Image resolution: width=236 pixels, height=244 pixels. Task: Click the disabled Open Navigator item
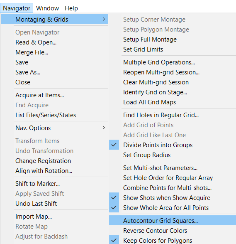(54, 32)
